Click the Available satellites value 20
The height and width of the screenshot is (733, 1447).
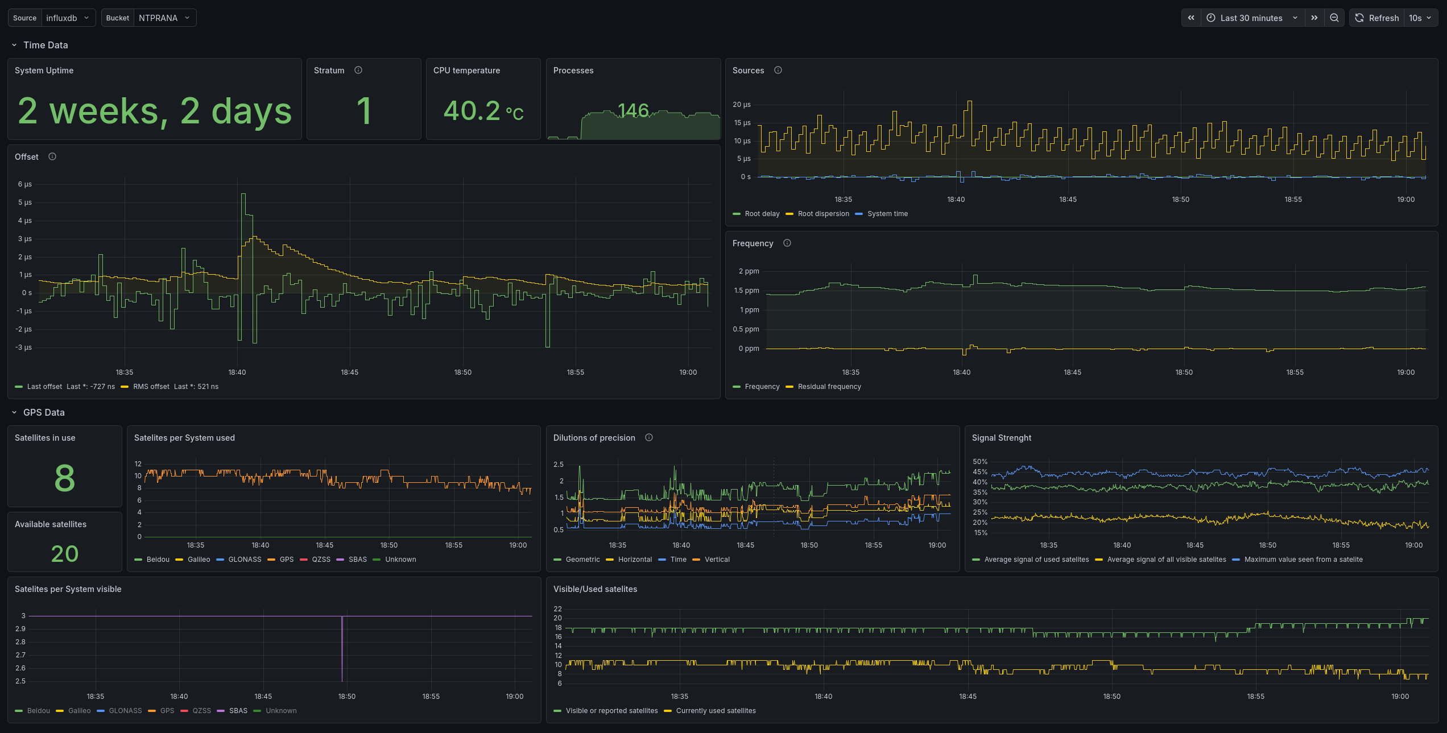(64, 554)
